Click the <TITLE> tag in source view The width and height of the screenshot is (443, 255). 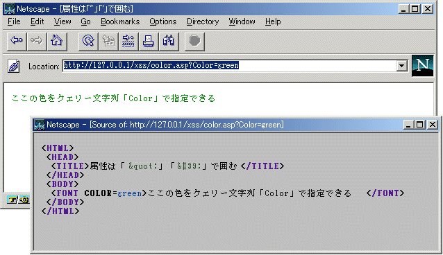pos(70,166)
